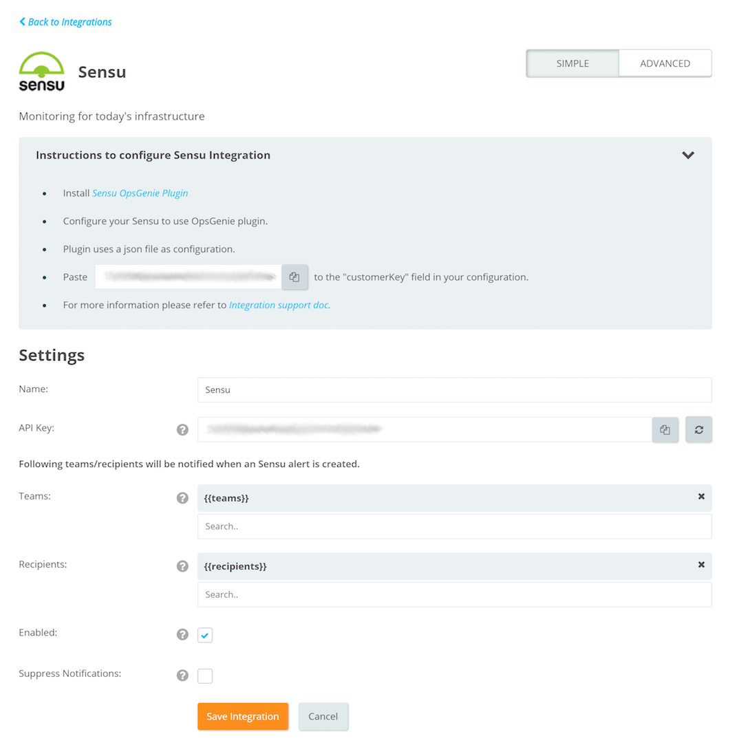
Task: Click 'Instructions to configure Sensu Integration' header
Action: pyautogui.click(x=153, y=155)
